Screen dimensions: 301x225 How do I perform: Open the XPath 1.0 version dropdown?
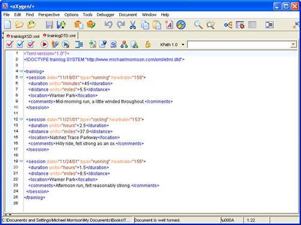[x=183, y=44]
